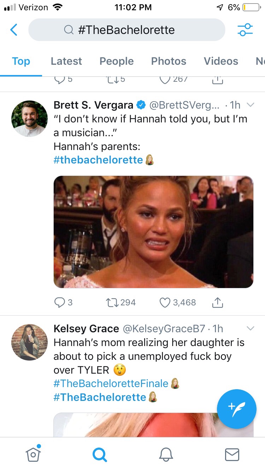
Task: Switch to the Latest tab
Action: tap(66, 61)
